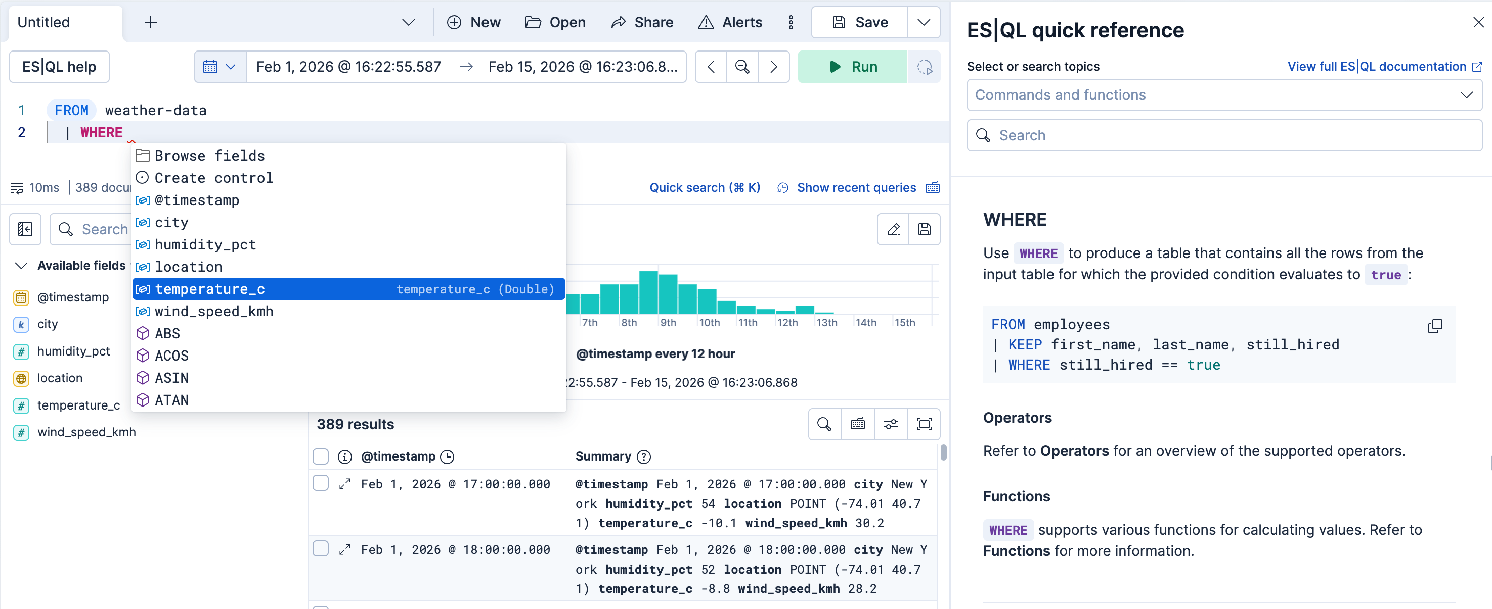Screen dimensions: 1492x609
Task: Open keyboard shortcuts icon in results toolbar
Action: (x=857, y=424)
